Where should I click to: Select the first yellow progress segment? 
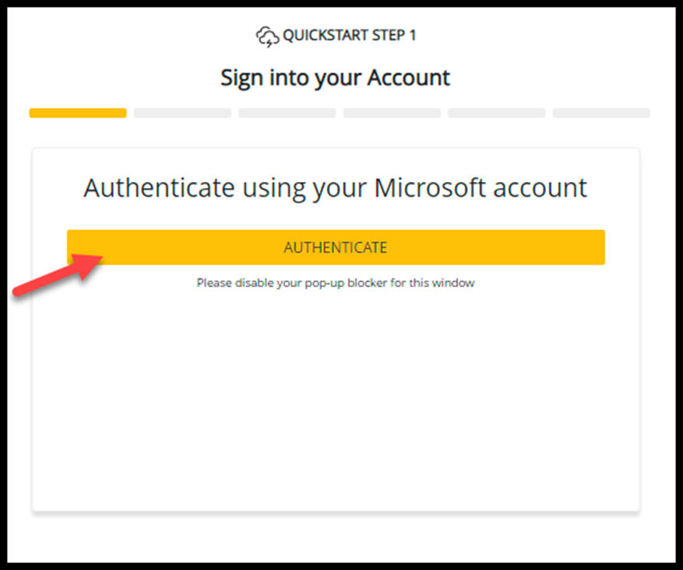[78, 113]
